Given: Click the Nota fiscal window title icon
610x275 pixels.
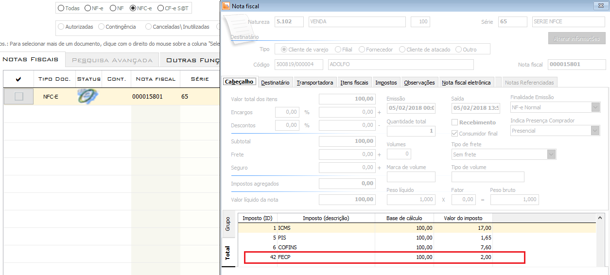Looking at the screenshot, I should (226, 6).
